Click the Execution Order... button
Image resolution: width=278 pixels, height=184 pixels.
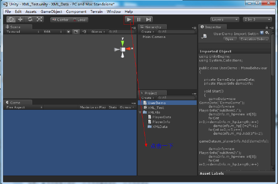tap(254, 39)
